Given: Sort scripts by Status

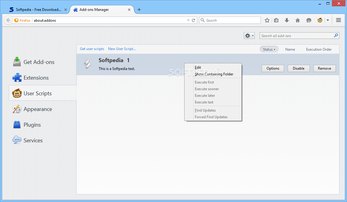Looking at the screenshot, I should [x=269, y=49].
